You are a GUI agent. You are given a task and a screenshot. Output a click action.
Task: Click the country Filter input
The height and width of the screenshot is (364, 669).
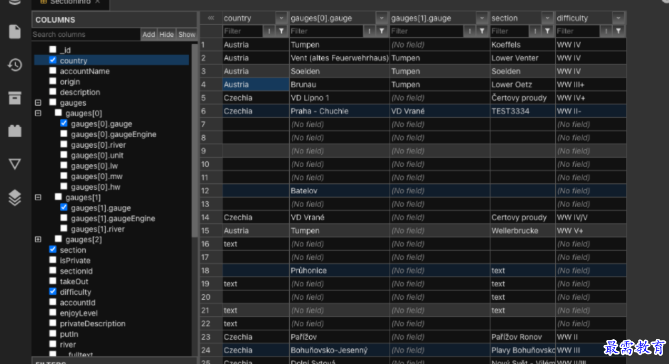(x=243, y=31)
